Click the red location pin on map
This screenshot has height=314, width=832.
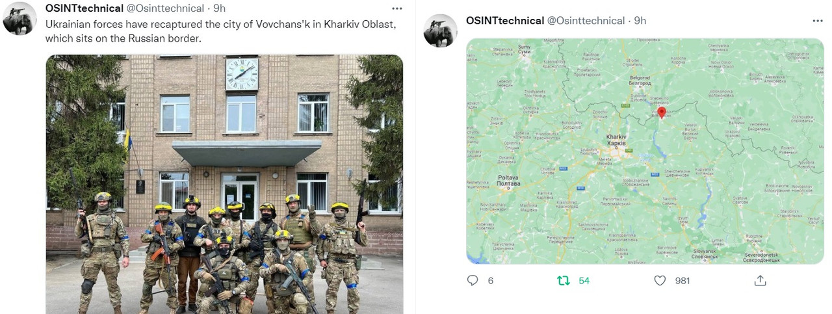(662, 112)
